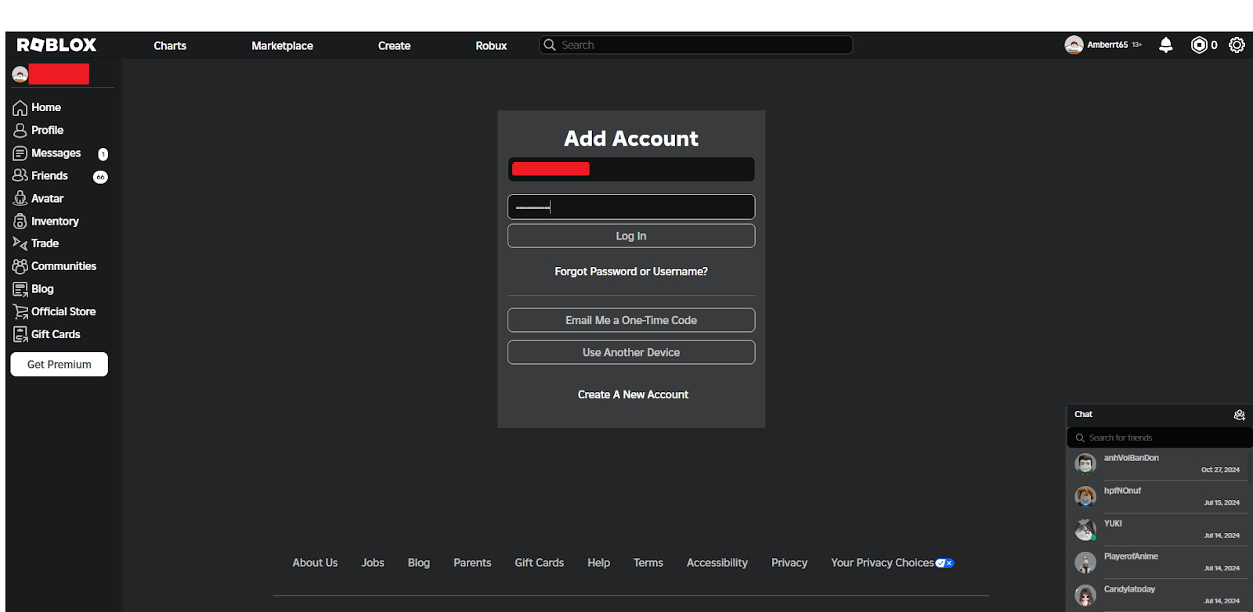Viewport: 1253px width, 612px height.
Task: Open Official Store from the sidebar
Action: coord(54,311)
